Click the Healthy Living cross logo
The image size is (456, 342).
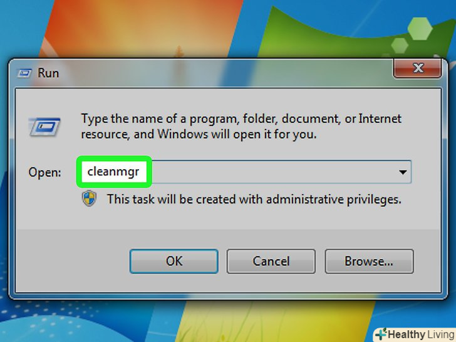tap(381, 334)
